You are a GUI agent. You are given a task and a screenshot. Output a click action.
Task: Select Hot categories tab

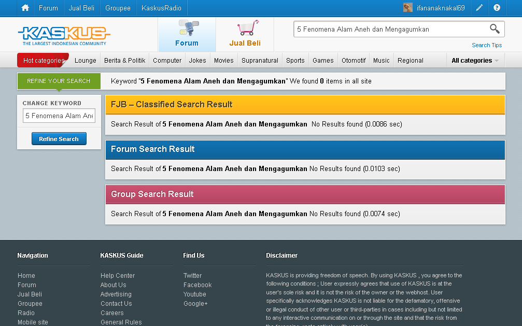[43, 60]
